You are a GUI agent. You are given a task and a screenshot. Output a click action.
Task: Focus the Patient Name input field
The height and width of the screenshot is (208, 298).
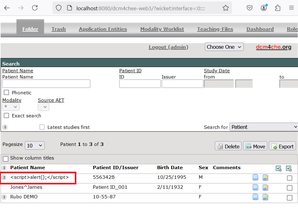[46, 84]
